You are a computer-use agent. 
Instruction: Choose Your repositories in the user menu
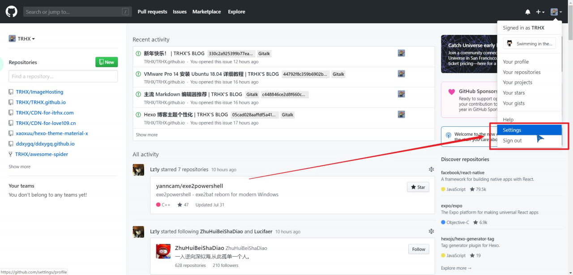tap(522, 72)
